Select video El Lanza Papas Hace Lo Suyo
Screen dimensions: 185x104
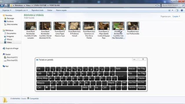[60, 29]
